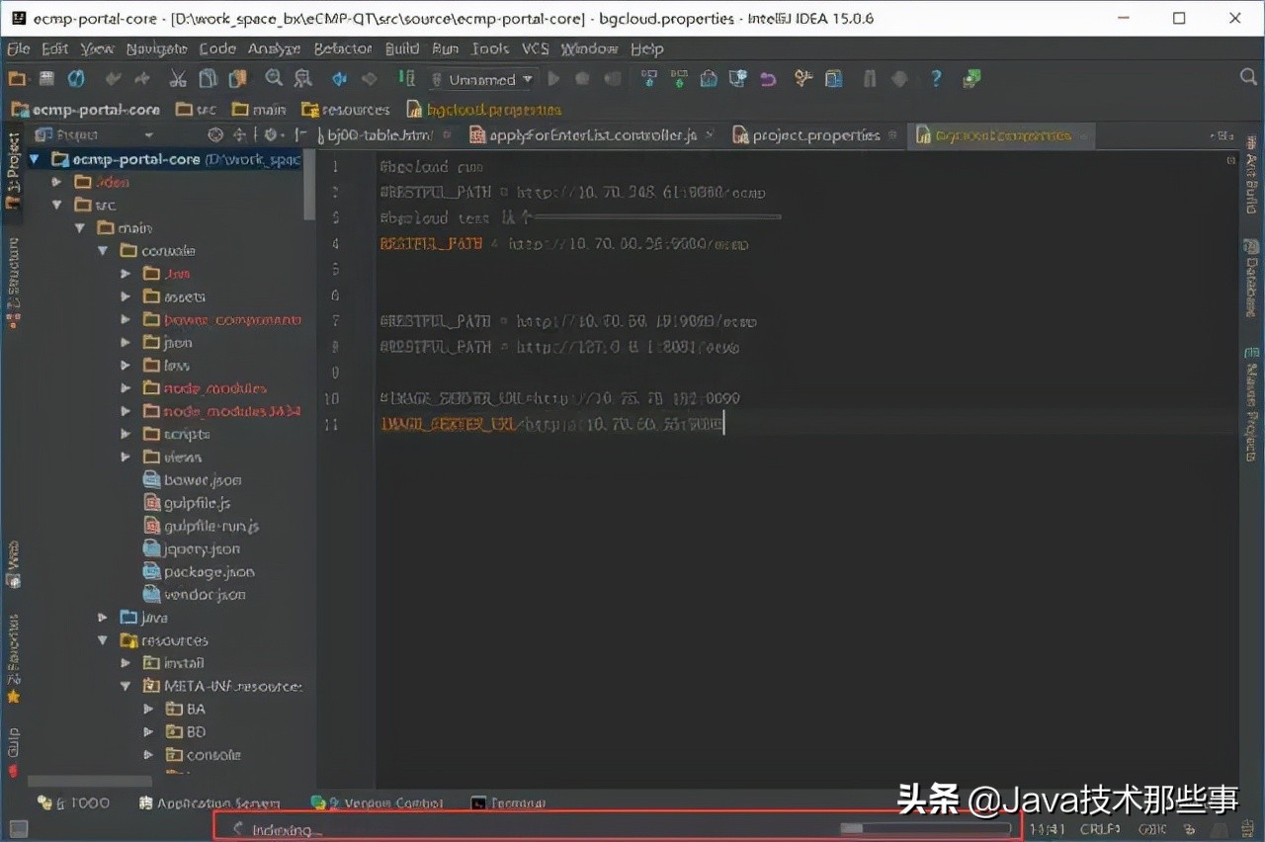Open the File menu

tap(19, 48)
